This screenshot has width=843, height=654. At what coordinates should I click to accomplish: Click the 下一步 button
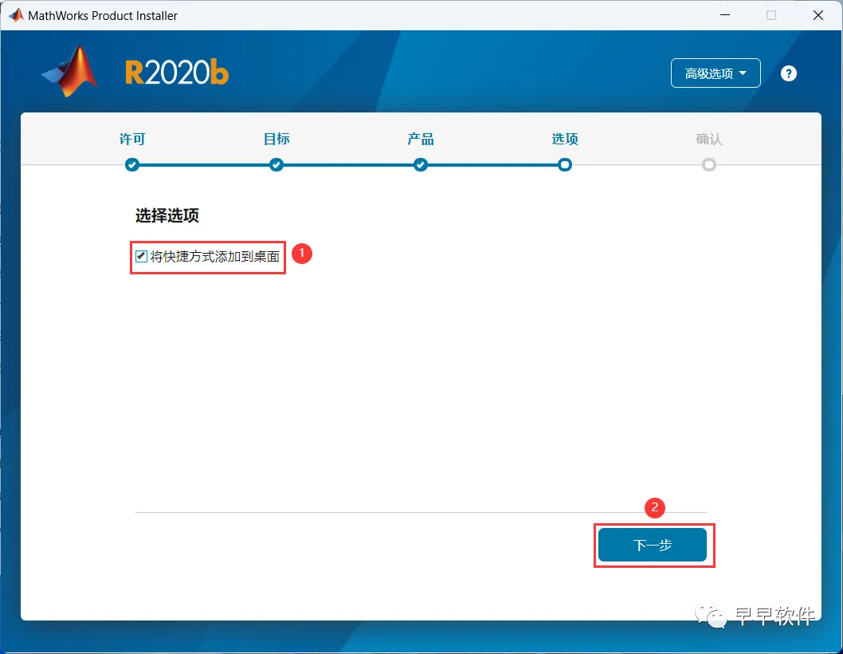(x=652, y=545)
